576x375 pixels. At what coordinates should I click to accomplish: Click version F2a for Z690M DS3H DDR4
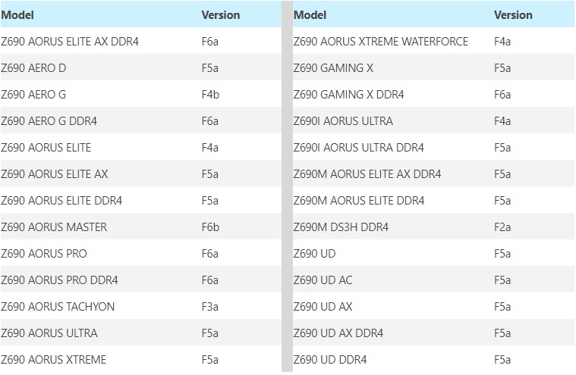point(502,227)
